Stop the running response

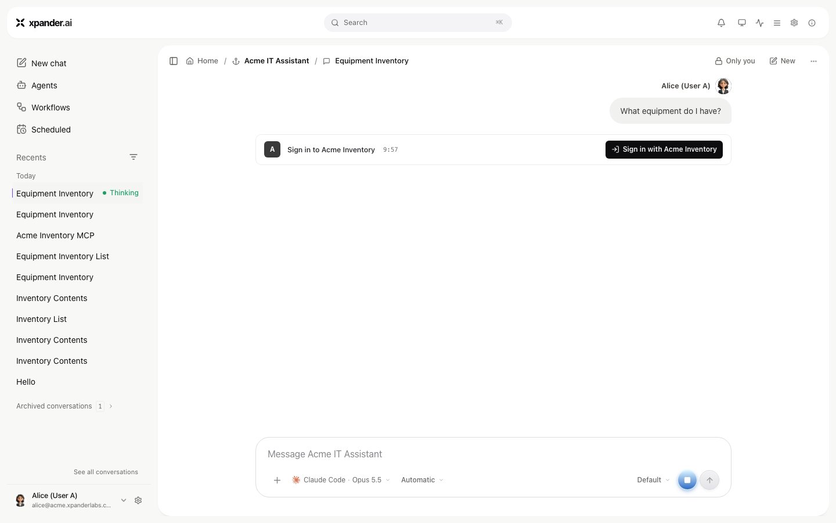(687, 480)
